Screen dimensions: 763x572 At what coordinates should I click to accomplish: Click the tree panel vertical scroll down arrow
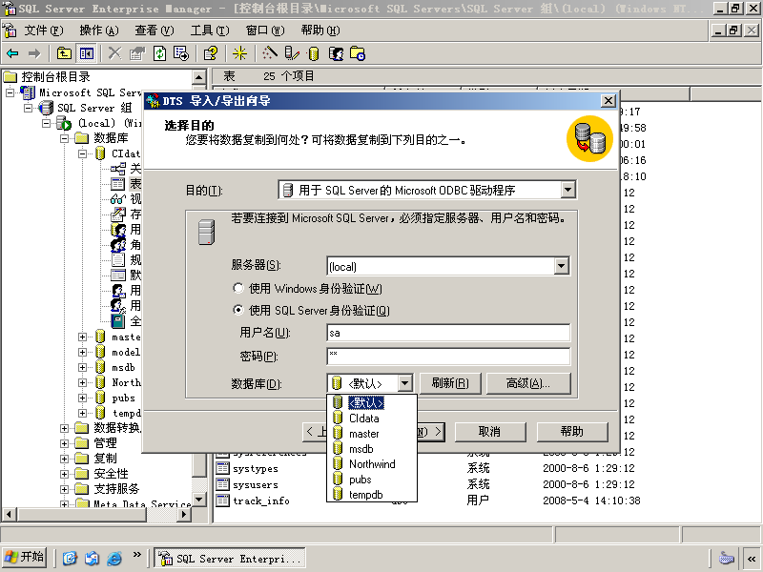[x=199, y=499]
